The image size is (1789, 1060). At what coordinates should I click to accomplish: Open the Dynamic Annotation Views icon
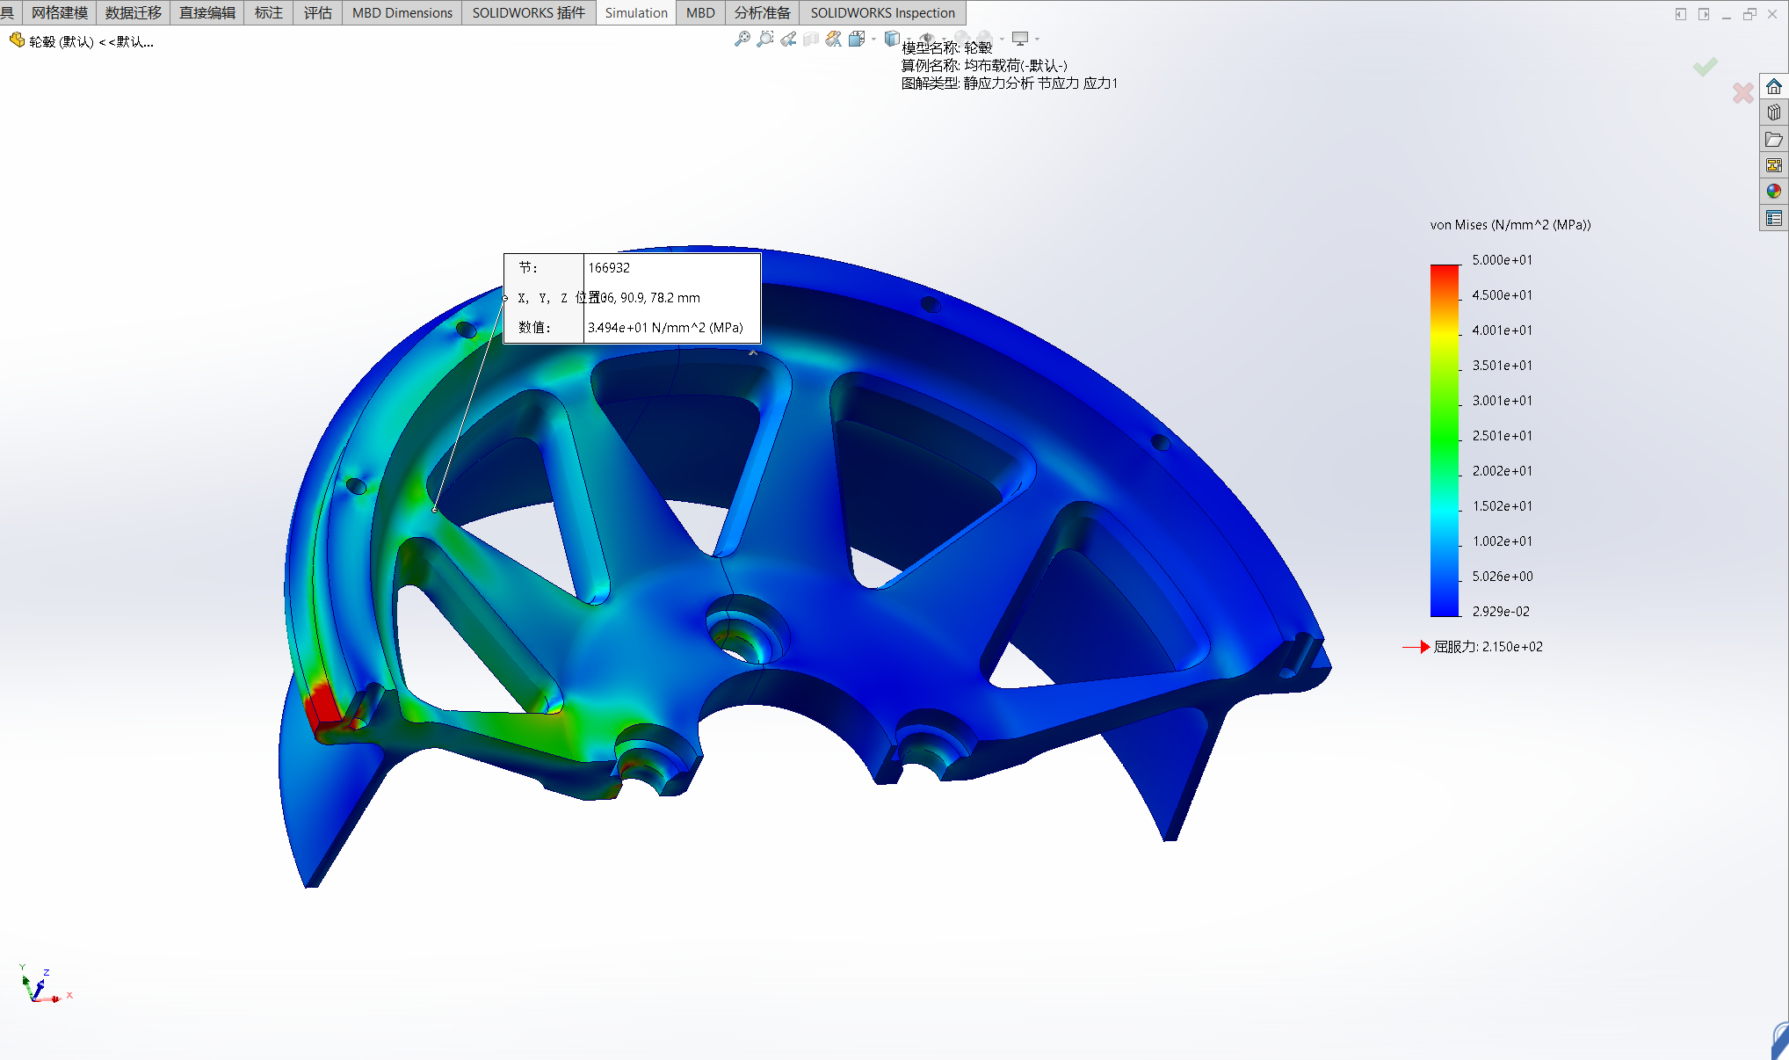pos(833,39)
